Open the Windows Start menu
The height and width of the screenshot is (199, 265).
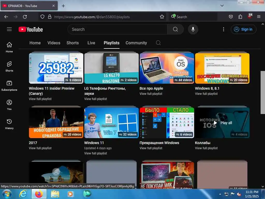[x=7, y=194]
